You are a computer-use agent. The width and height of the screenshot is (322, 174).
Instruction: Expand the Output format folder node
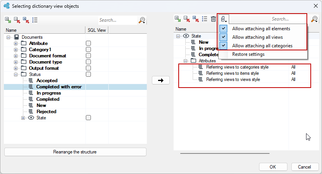(x=16, y=68)
